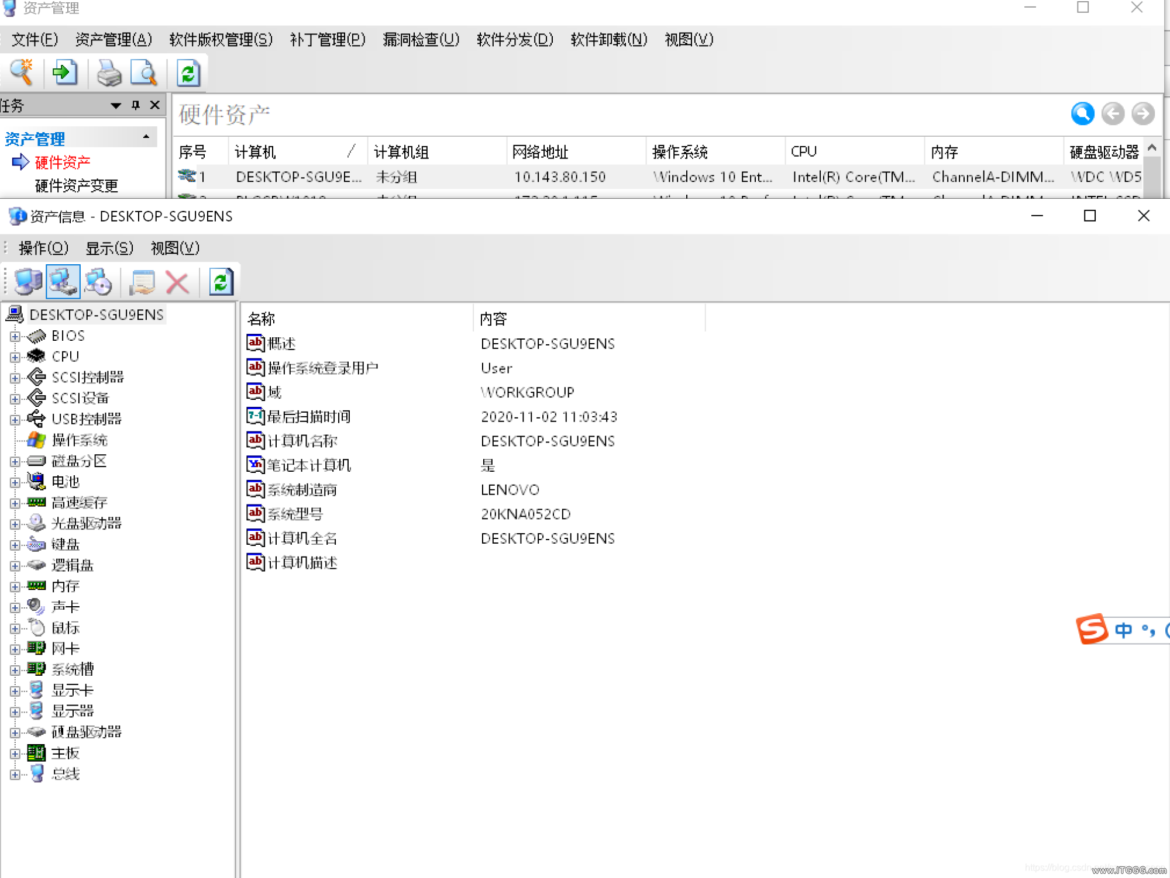1170x878 pixels.
Task: Close the 任务 panel with X
Action: tap(154, 105)
